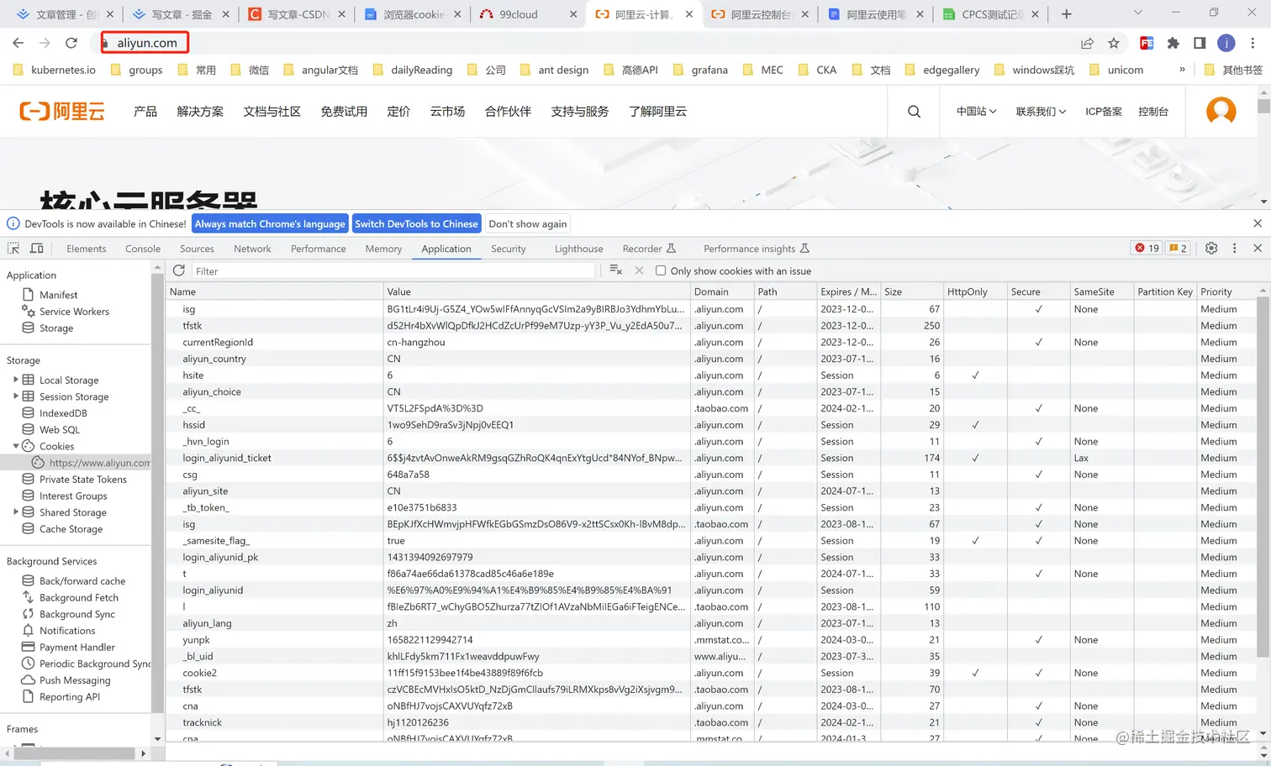Dismiss the DevTools language notification bar
The image size is (1271, 766).
(1258, 223)
